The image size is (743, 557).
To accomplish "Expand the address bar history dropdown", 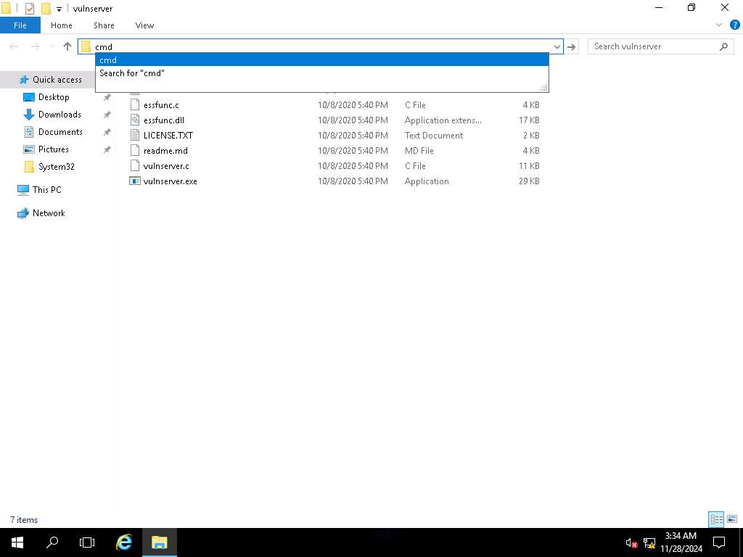I will tap(557, 46).
